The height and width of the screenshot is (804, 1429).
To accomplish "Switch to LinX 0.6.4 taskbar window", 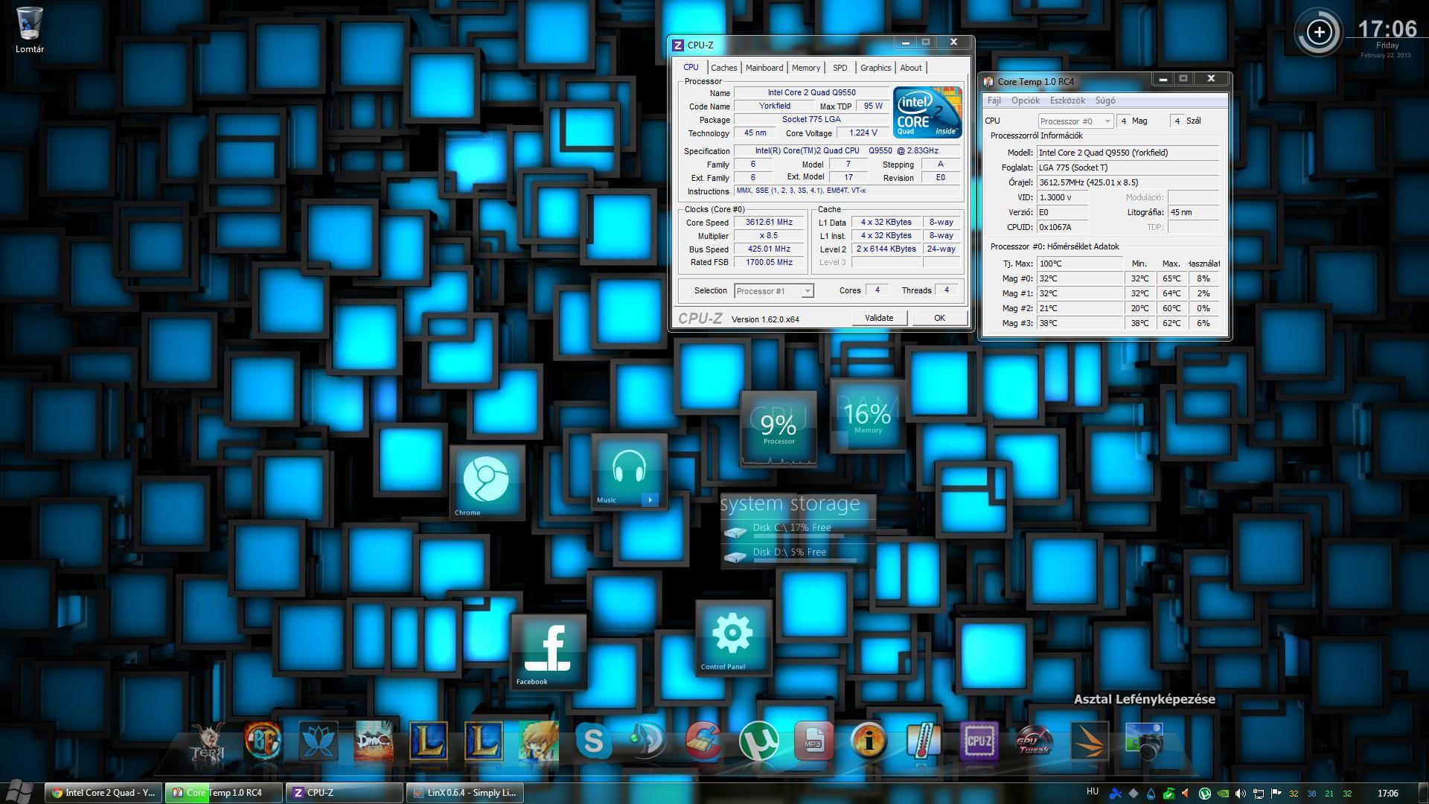I will pyautogui.click(x=465, y=793).
